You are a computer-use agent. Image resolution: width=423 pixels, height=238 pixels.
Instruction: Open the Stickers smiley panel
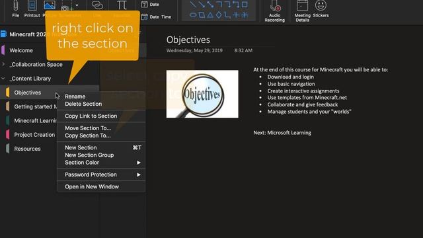pyautogui.click(x=321, y=9)
